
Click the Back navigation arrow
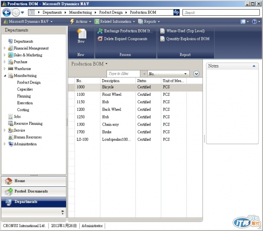click(7, 13)
